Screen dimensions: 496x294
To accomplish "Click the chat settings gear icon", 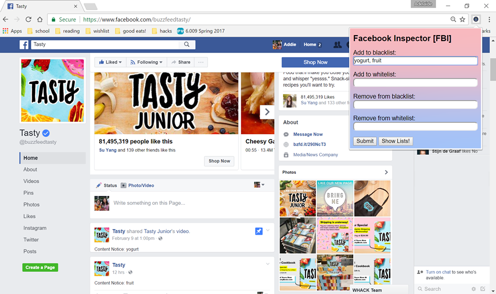I will (474, 289).
